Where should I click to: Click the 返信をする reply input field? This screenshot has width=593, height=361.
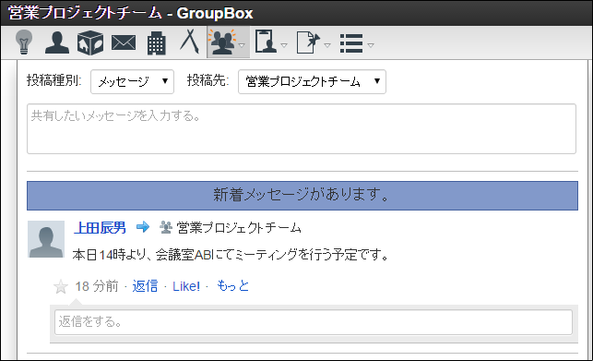(x=314, y=322)
